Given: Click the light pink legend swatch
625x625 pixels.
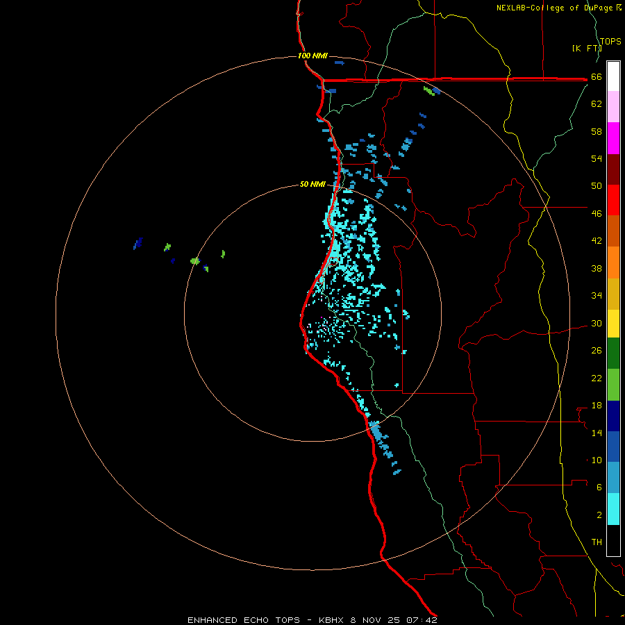Looking at the screenshot, I should click(613, 107).
